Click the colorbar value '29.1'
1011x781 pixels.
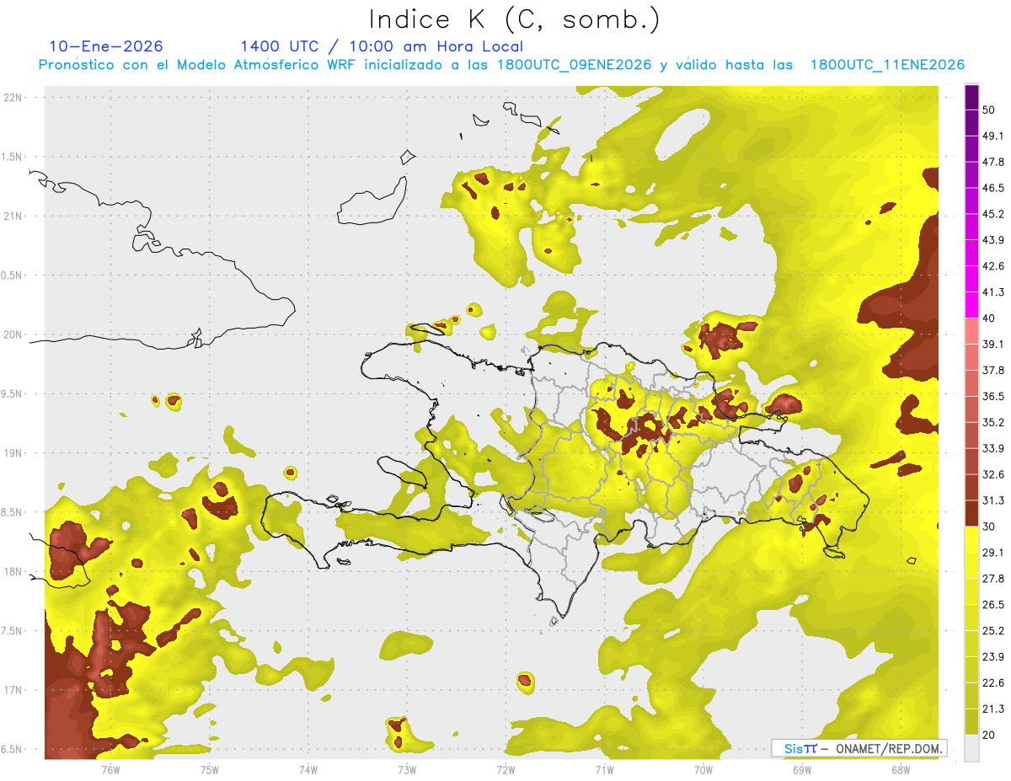tap(993, 553)
